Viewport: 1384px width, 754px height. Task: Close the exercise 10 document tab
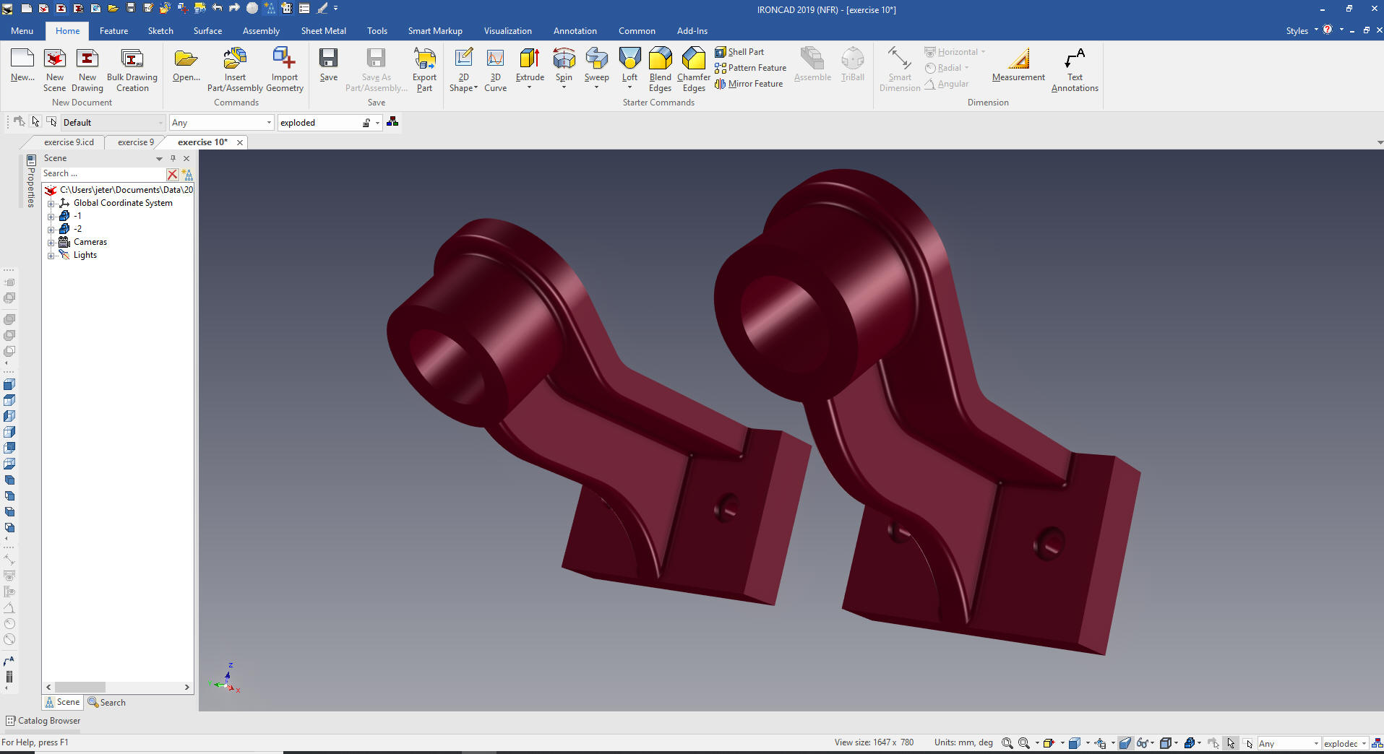pyautogui.click(x=240, y=142)
